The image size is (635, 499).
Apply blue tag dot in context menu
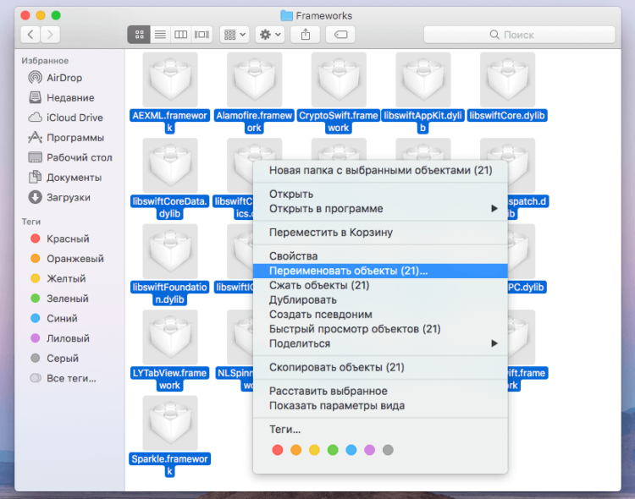351,450
